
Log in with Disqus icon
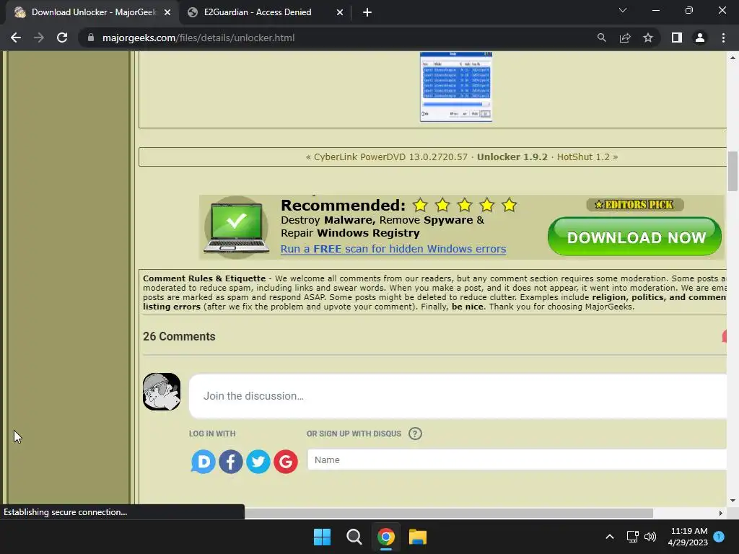[203, 462]
